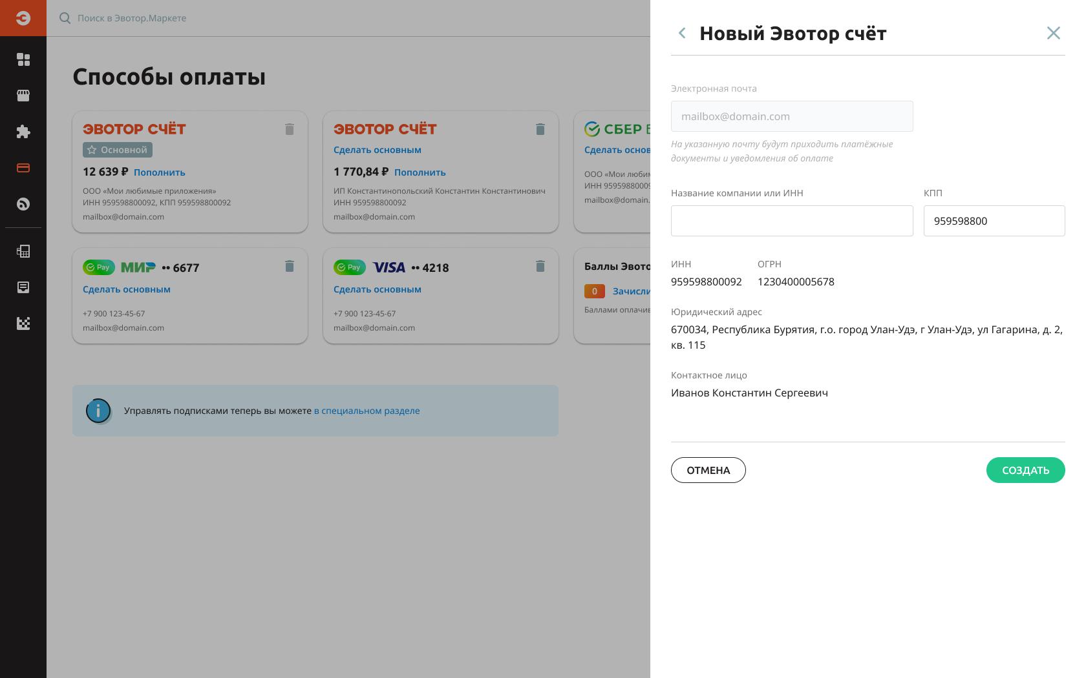Delete the 12 639 ₽ Evotor account card

pos(290,129)
